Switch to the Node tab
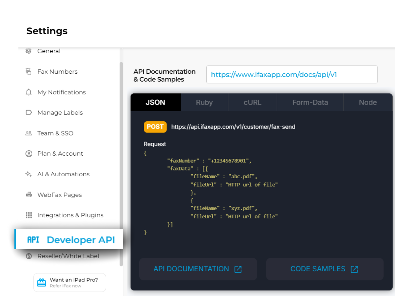This screenshot has width=395, height=296. (x=368, y=102)
